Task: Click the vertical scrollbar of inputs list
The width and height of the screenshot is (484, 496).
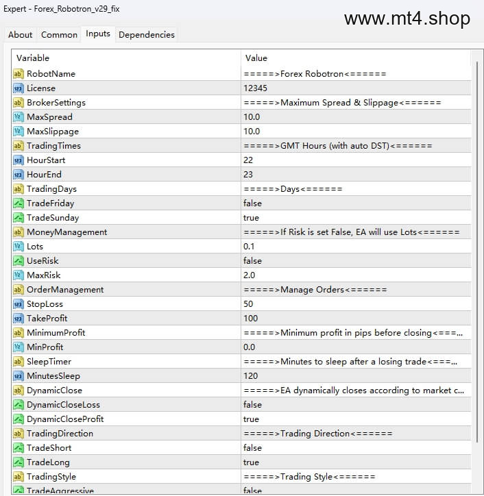Action: 477,252
